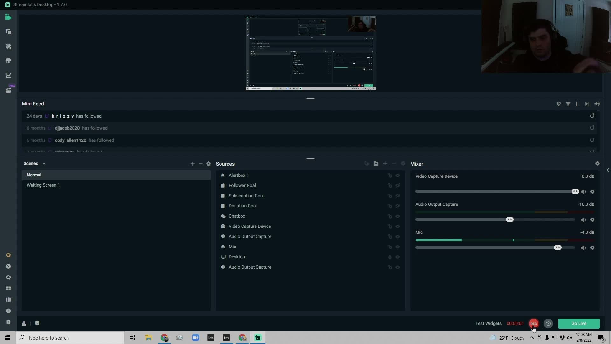Open the Help question mark icon
This screenshot has width=611, height=344.
(x=8, y=311)
